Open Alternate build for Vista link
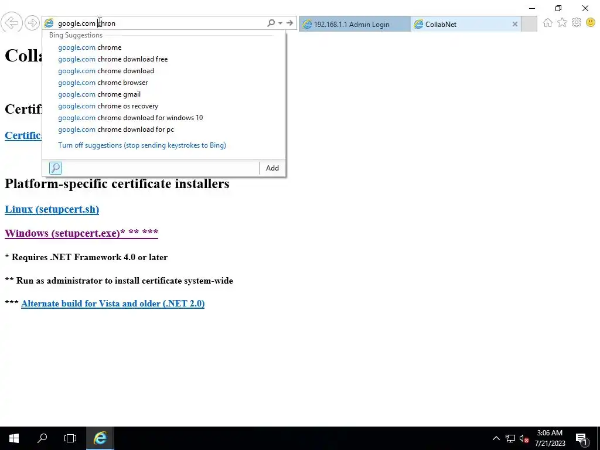Image resolution: width=600 pixels, height=450 pixels. 113,304
